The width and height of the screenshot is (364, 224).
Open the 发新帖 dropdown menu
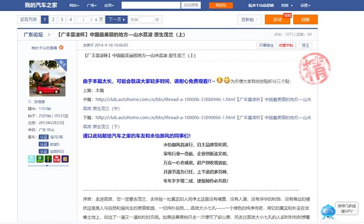[250, 20]
